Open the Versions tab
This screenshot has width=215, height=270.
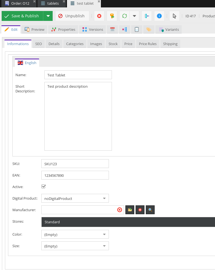pos(93,29)
